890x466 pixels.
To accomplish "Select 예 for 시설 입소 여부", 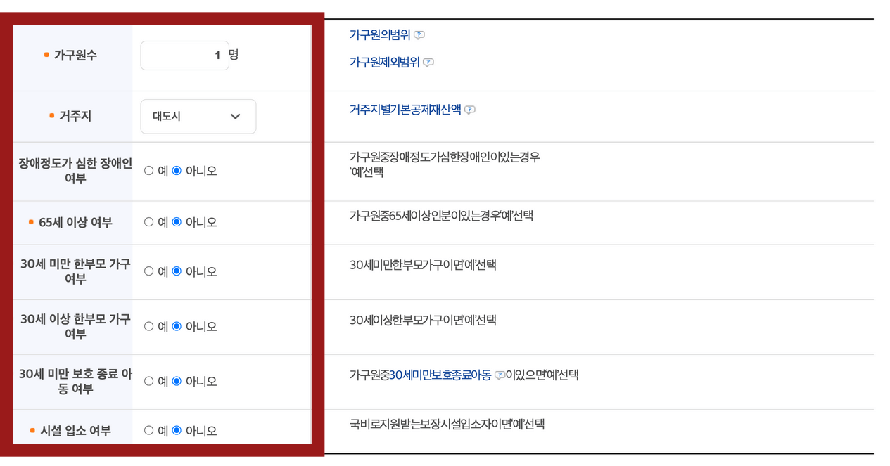I will click(148, 430).
